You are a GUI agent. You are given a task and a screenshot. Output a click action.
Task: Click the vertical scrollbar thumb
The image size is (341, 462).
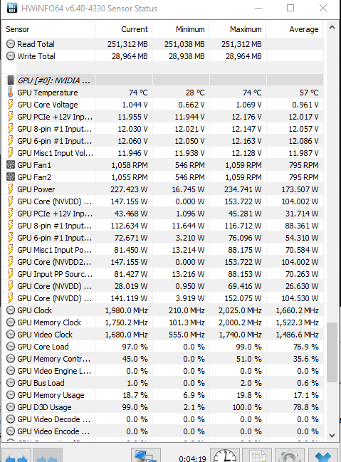click(332, 352)
